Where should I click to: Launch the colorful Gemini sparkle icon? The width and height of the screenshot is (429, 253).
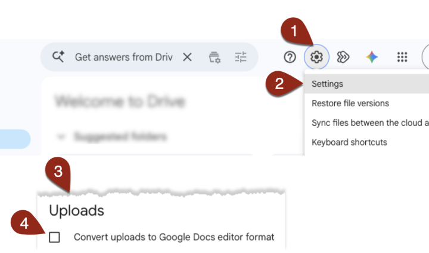coord(372,57)
